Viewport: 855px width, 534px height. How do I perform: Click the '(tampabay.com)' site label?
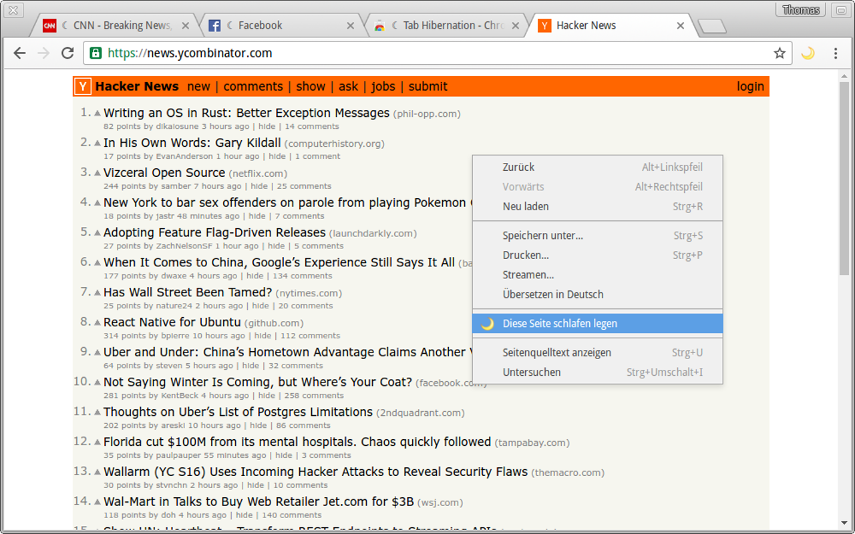pos(532,443)
